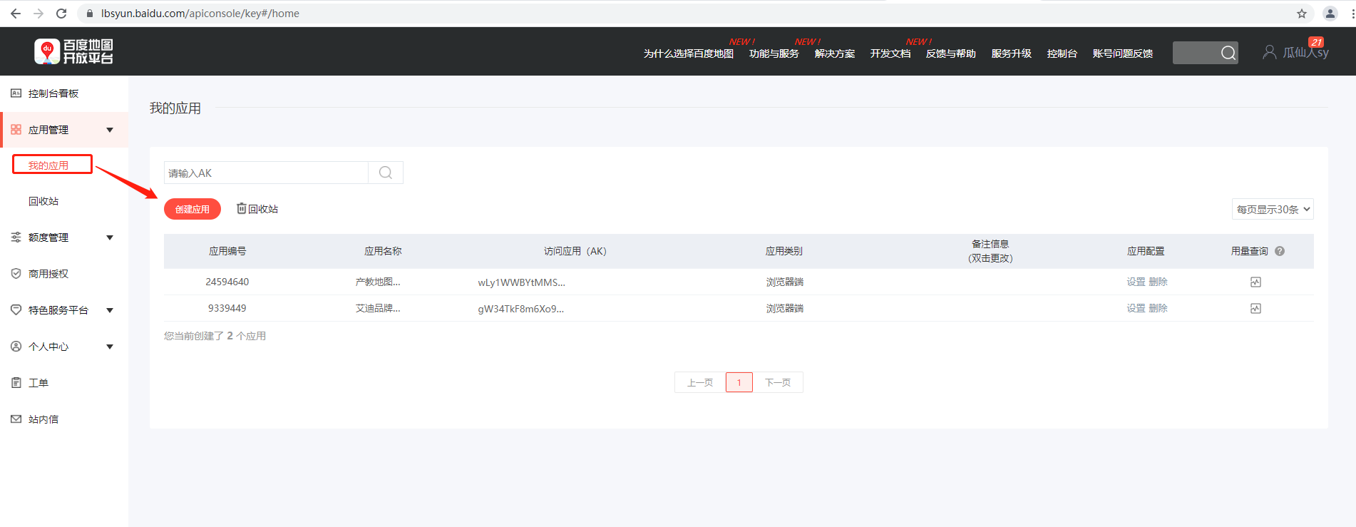Click the browser back arrow
Screen dimensions: 1356x527
16,14
